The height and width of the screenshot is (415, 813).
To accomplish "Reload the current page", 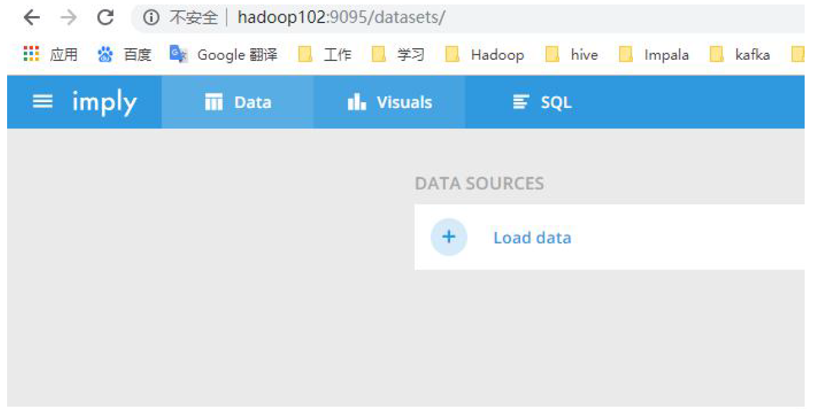I will click(x=105, y=17).
